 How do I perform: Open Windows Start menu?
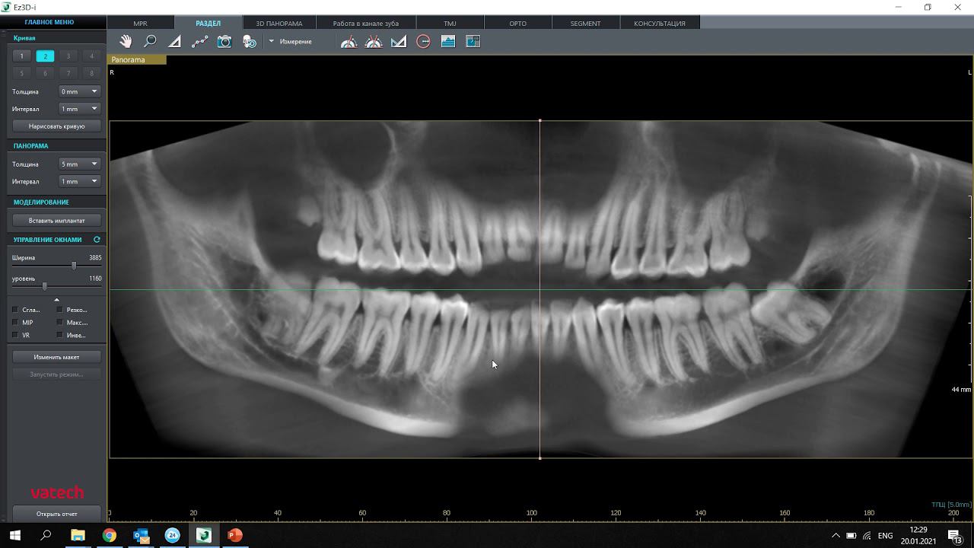(x=15, y=535)
